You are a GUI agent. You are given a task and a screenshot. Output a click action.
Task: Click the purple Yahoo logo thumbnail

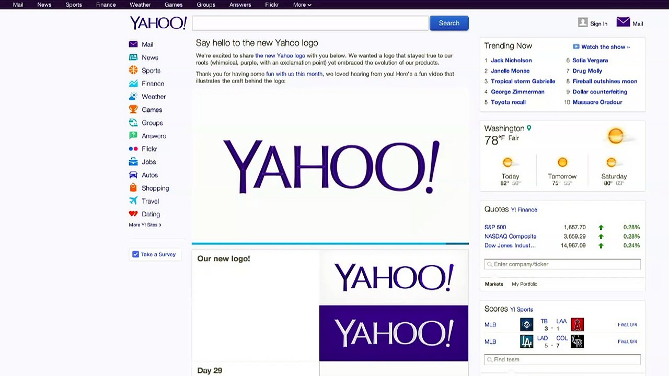click(394, 333)
